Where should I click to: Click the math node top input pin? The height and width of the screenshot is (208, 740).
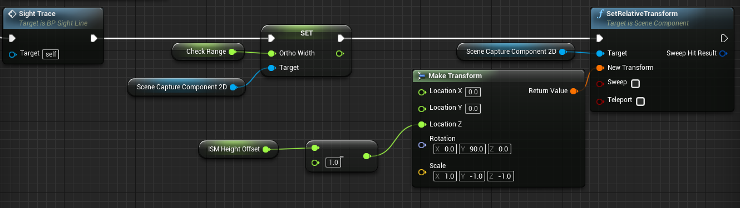315,148
